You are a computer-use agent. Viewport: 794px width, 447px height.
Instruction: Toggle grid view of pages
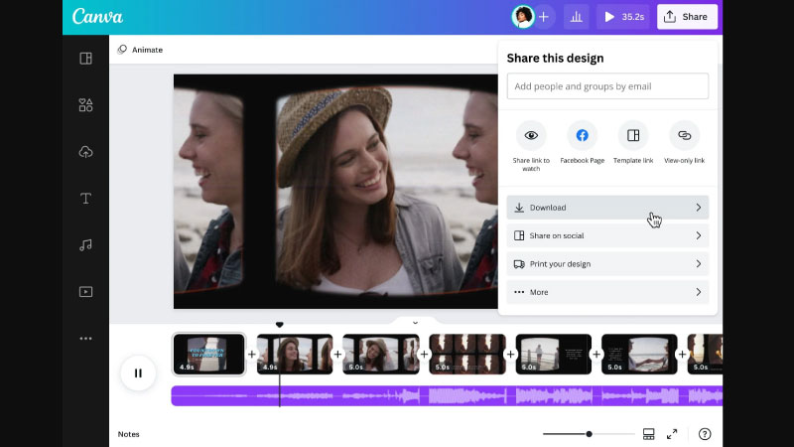coord(649,434)
